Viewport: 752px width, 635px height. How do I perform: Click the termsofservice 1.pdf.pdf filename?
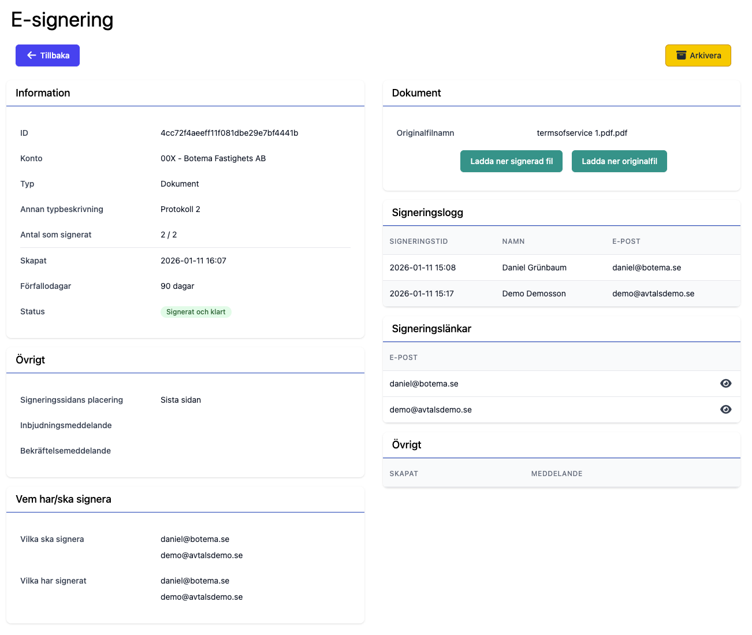(582, 133)
